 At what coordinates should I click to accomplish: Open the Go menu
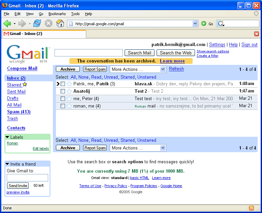(41, 14)
